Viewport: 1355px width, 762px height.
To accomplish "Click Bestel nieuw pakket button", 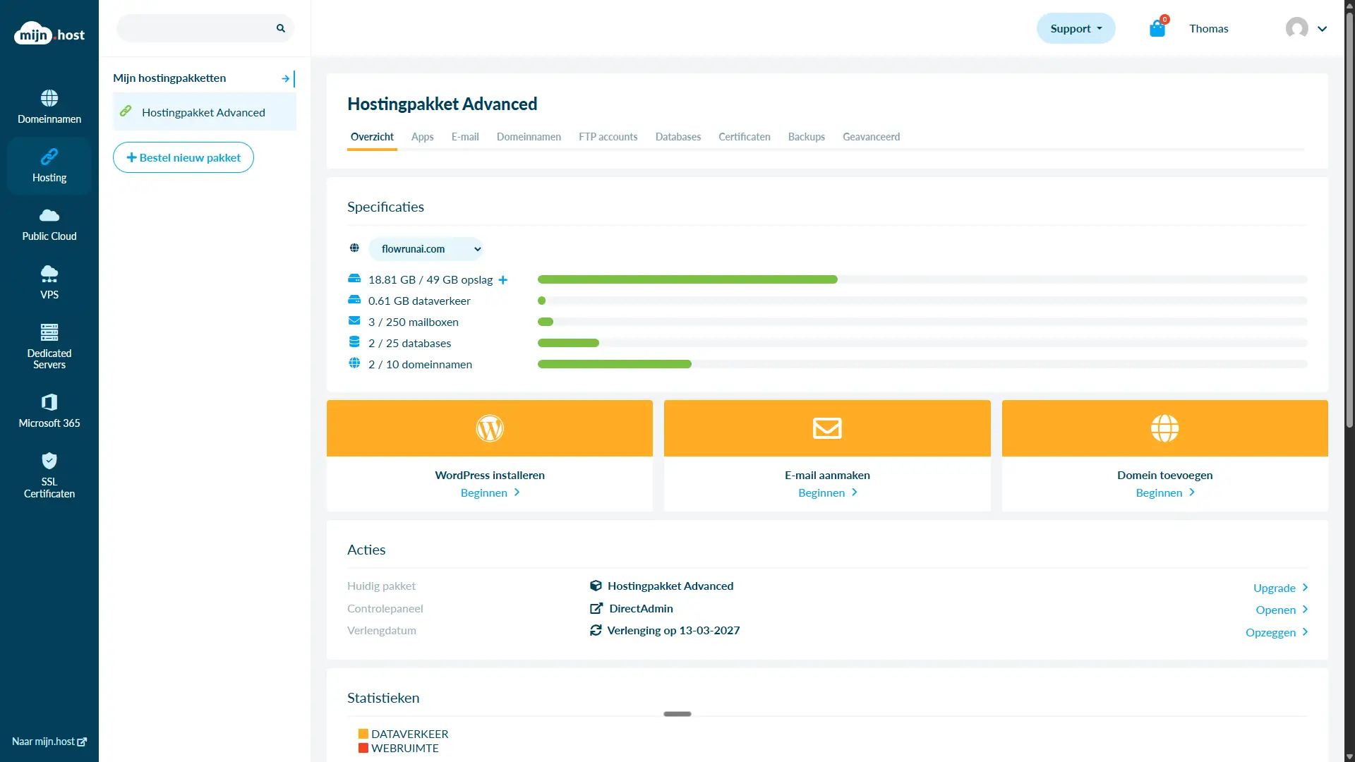I will [183, 158].
